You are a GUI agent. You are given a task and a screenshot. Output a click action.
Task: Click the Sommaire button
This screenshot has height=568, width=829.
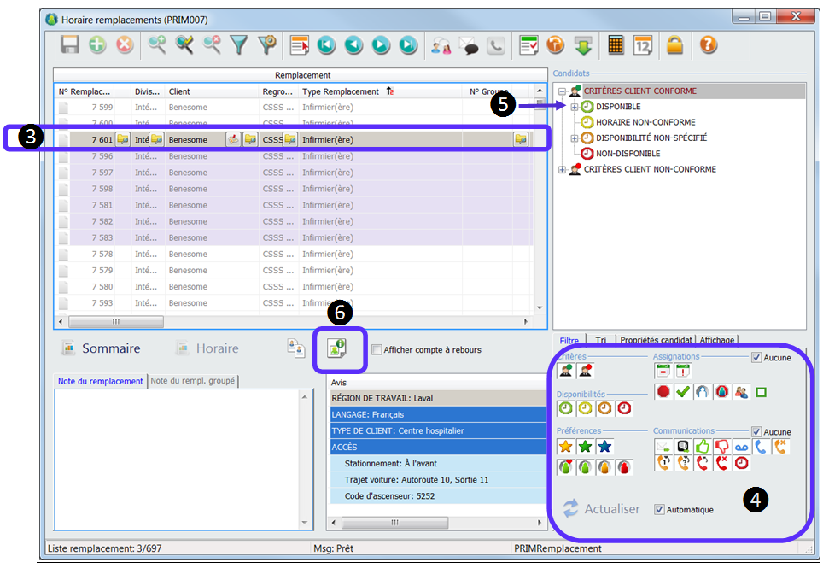[101, 348]
